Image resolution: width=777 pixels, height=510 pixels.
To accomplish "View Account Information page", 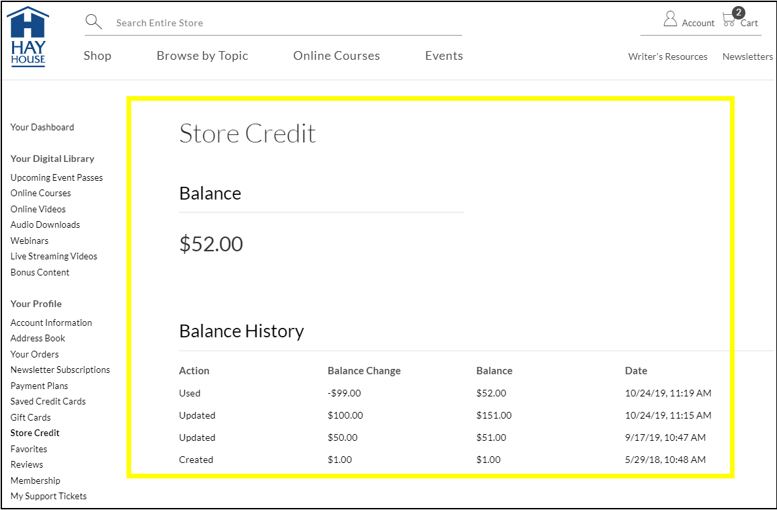I will tap(51, 323).
